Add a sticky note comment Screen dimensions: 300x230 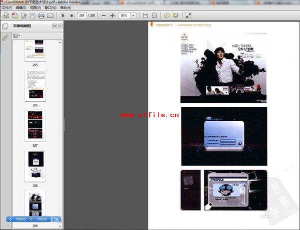pyautogui.click(x=167, y=15)
